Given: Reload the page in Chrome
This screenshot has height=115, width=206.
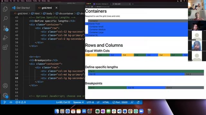Looking at the screenshot, I should tap(92, 7).
